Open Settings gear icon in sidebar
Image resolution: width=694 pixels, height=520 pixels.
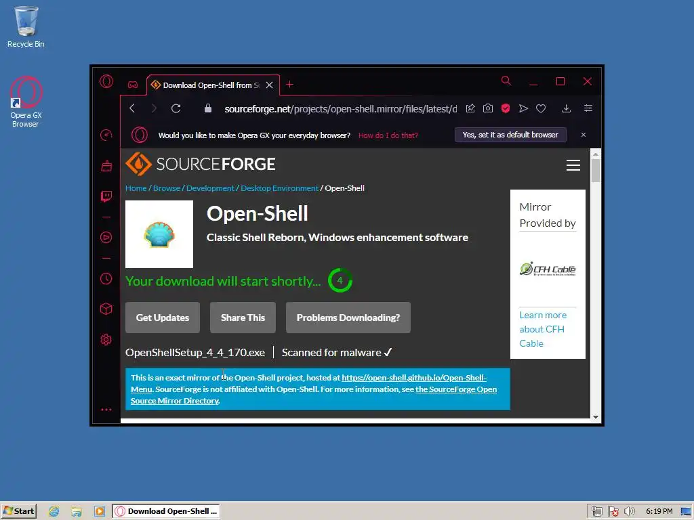tap(106, 340)
